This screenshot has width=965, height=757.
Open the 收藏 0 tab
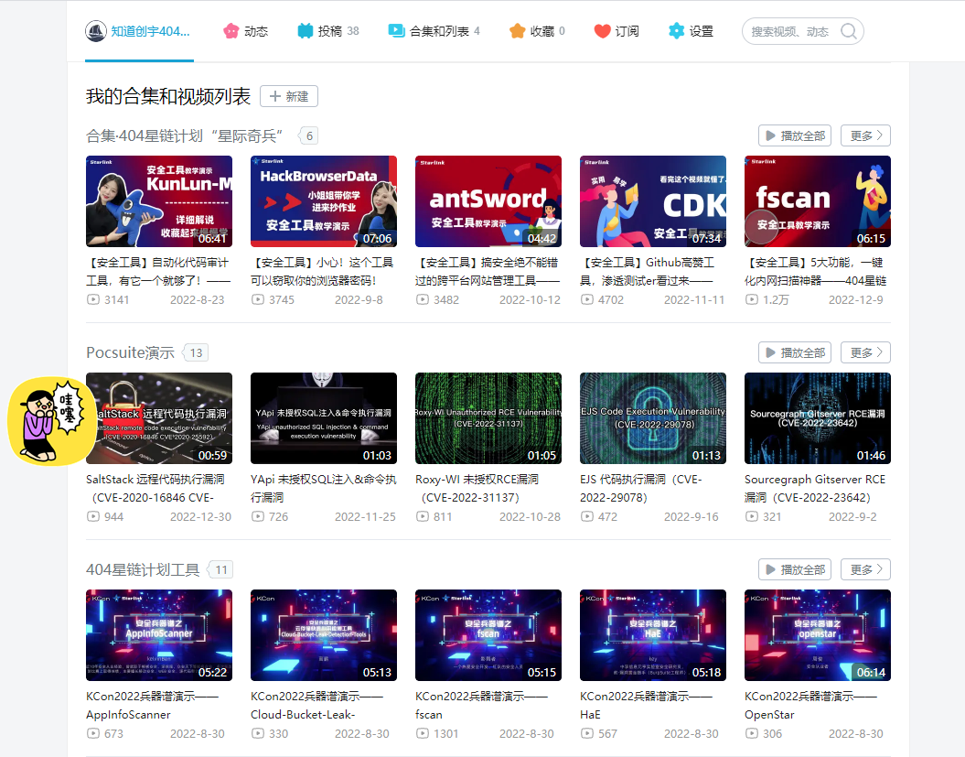(x=537, y=31)
